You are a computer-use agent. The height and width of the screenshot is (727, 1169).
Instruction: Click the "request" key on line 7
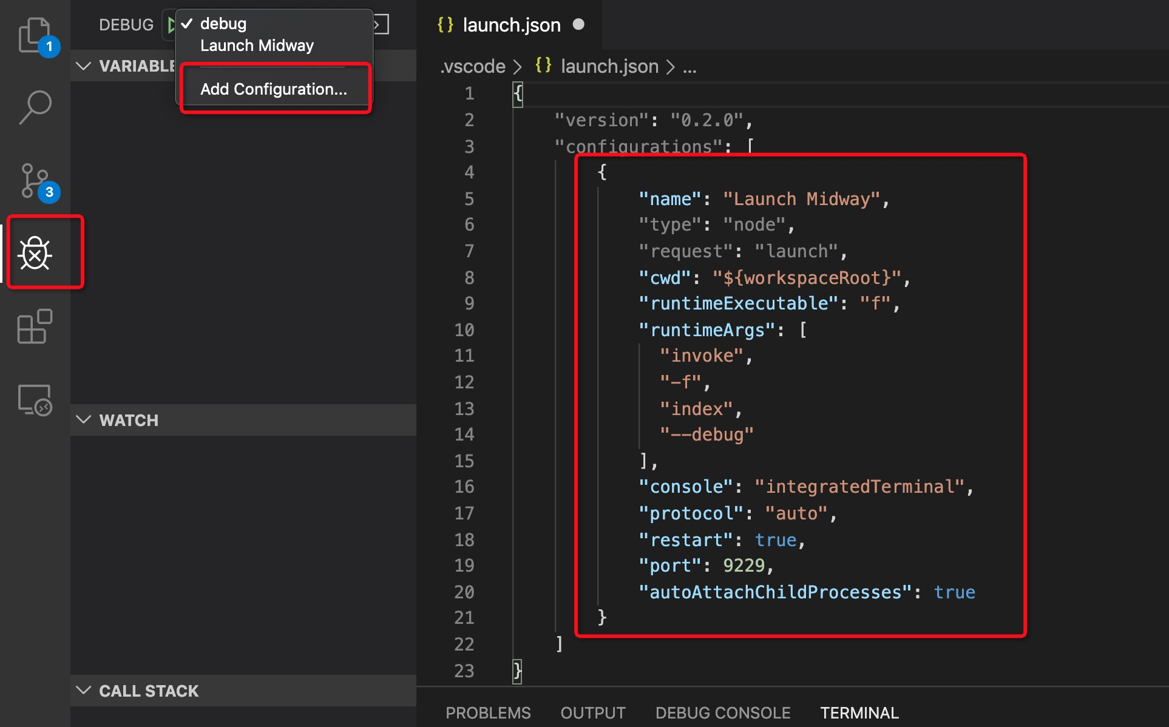coord(685,251)
